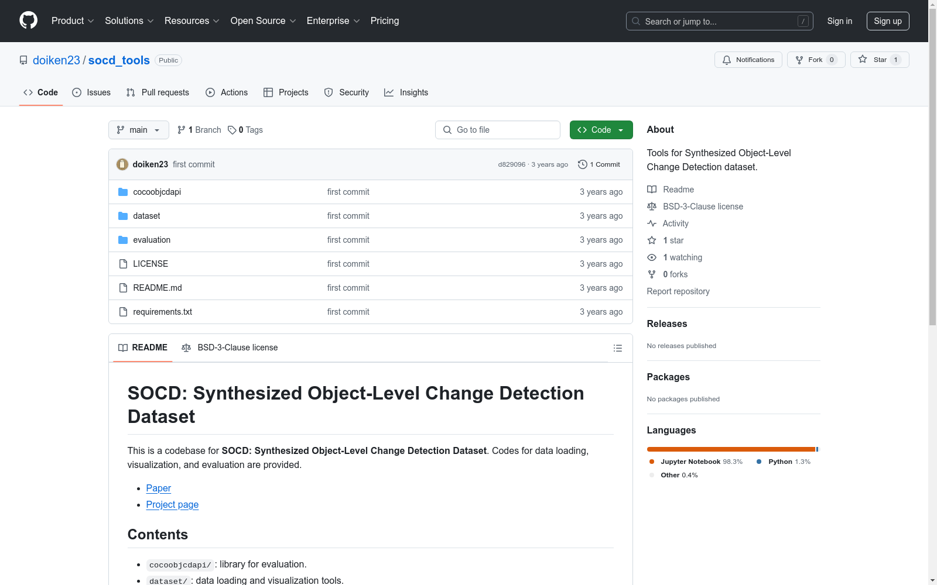Image resolution: width=937 pixels, height=585 pixels.
Task: Open the Releases heading link
Action: (x=667, y=324)
